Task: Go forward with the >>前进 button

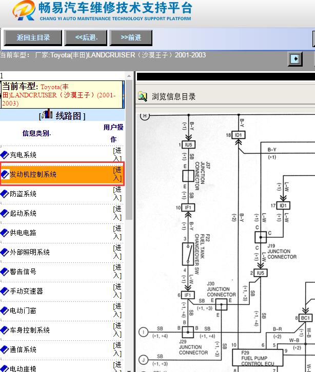Action: [x=131, y=38]
